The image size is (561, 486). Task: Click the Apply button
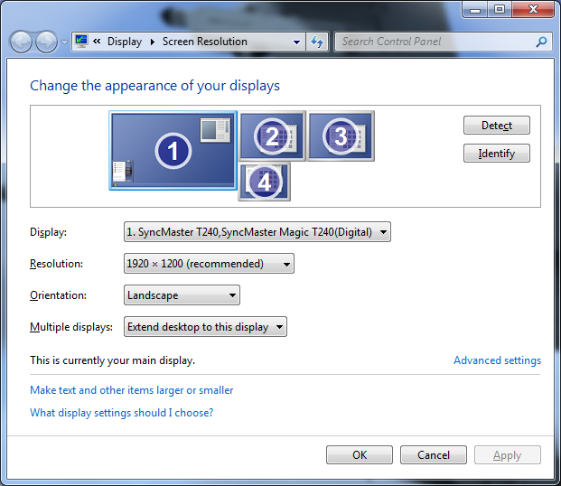pyautogui.click(x=508, y=455)
